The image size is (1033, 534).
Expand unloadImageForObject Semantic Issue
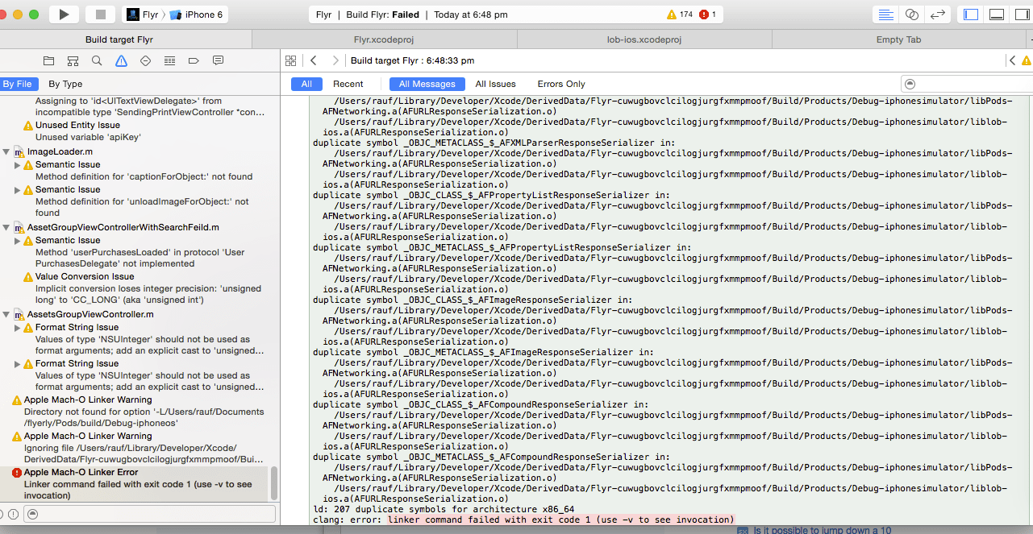click(18, 189)
